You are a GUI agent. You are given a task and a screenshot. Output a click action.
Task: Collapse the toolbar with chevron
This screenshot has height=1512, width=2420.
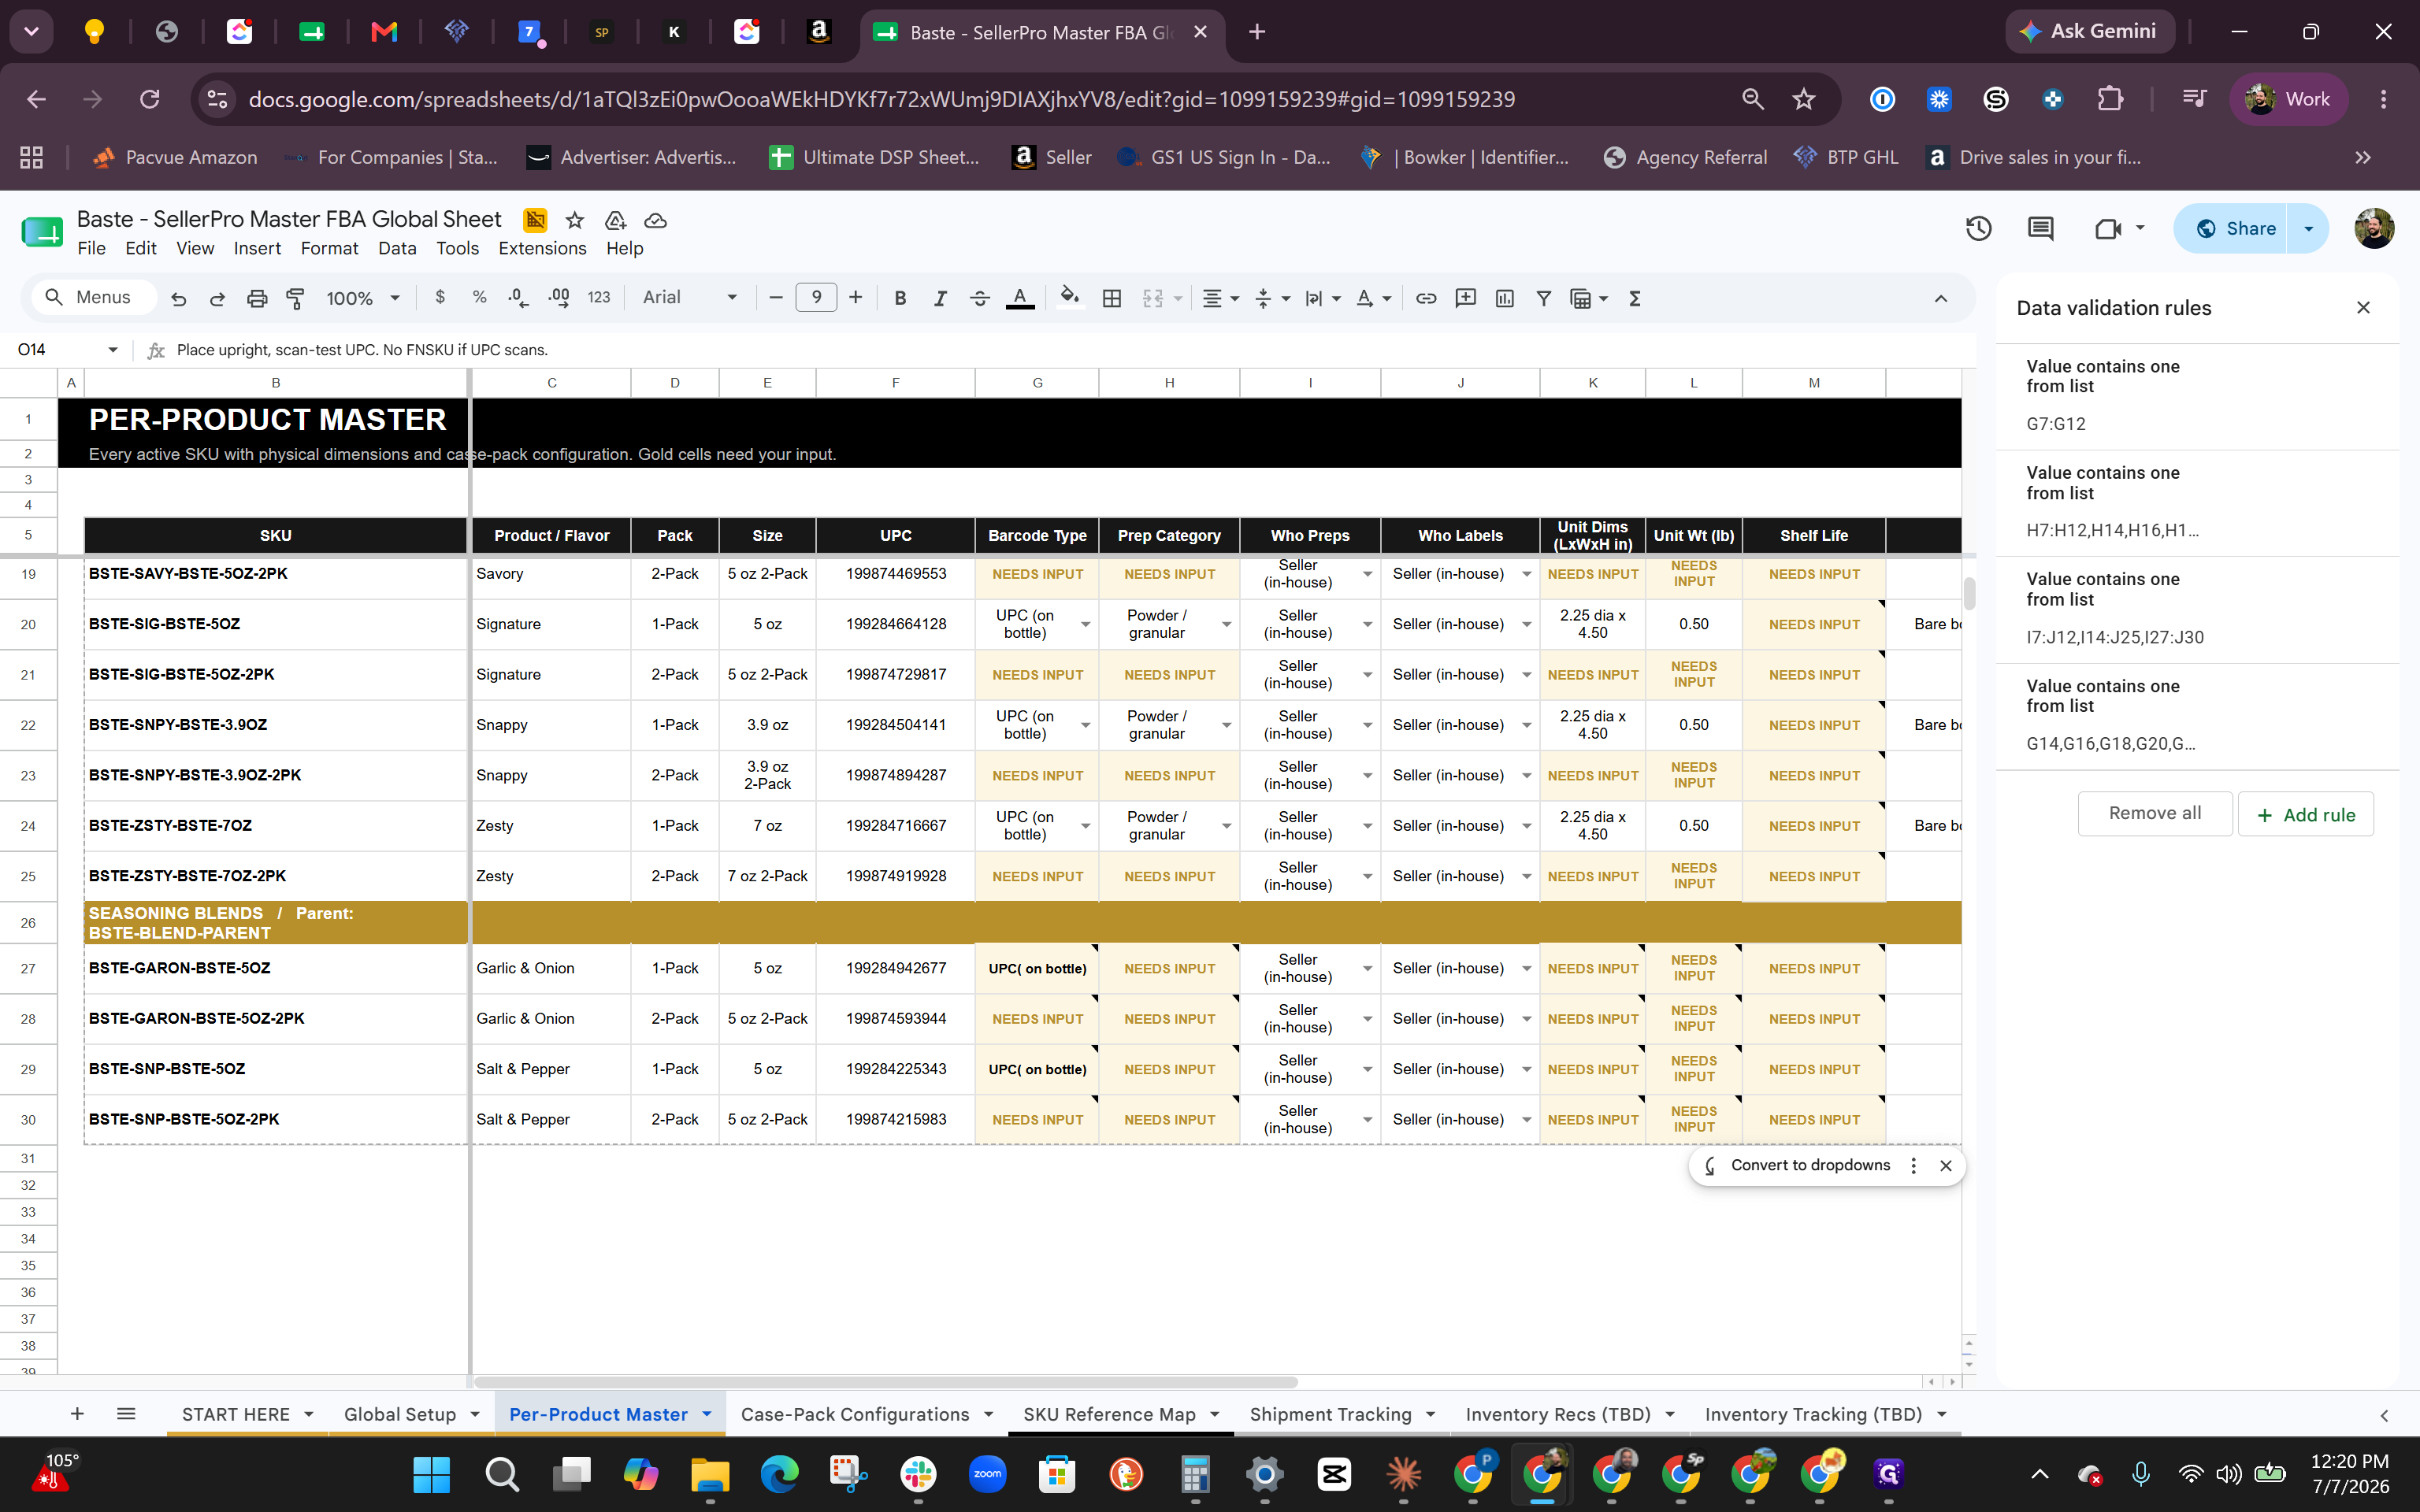pos(1940,298)
